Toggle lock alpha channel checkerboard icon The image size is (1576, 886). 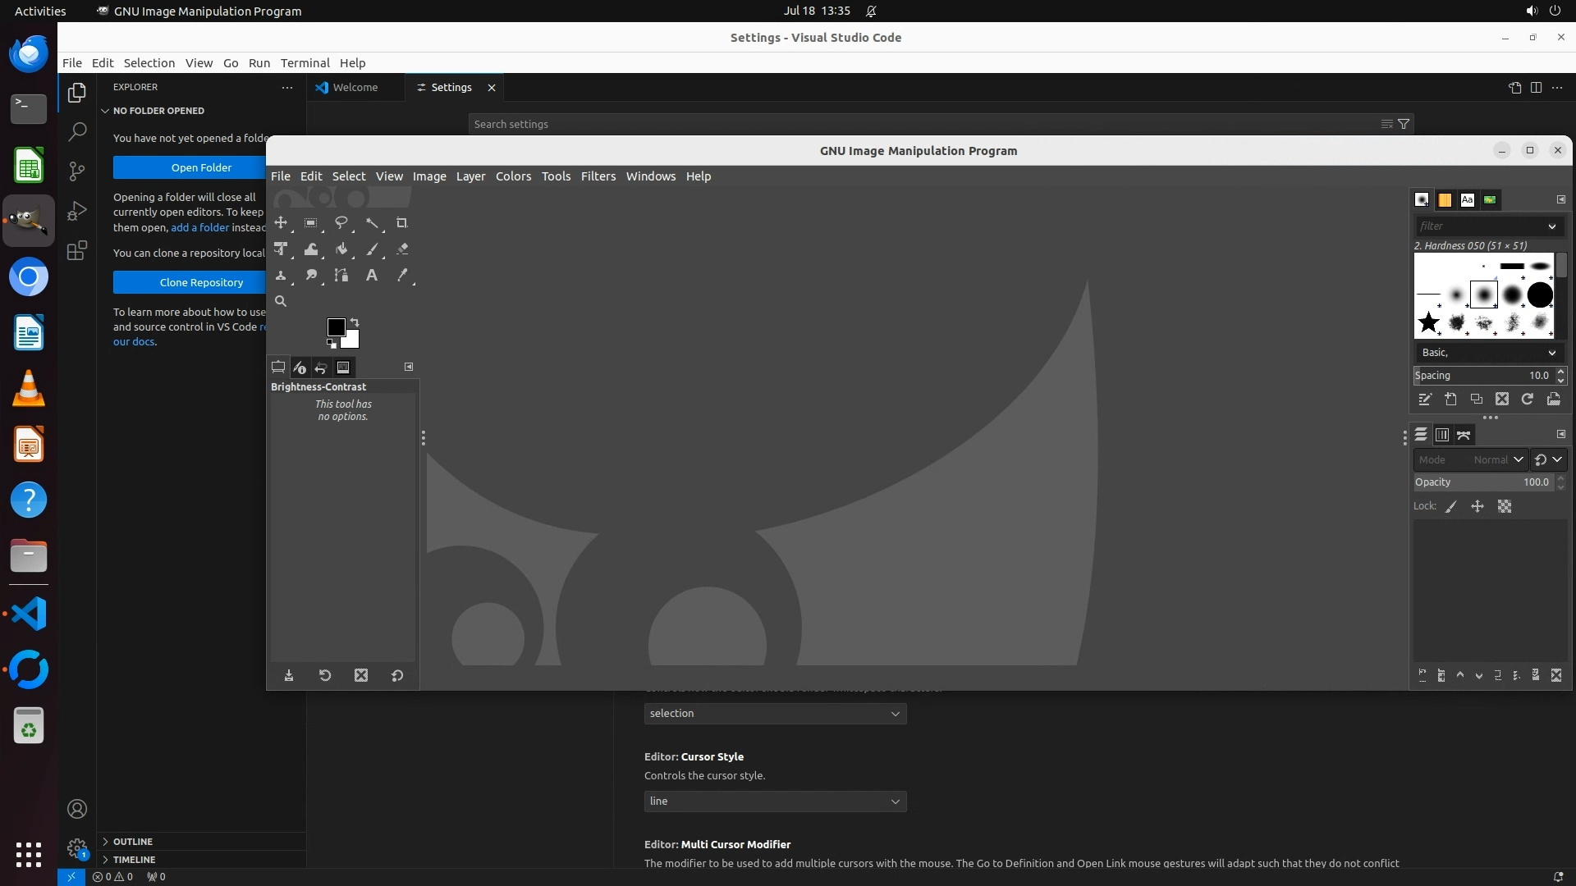(x=1505, y=507)
